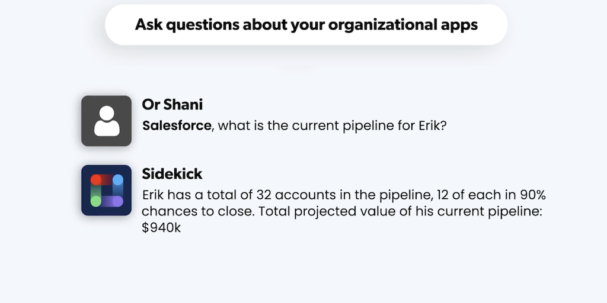Image resolution: width=607 pixels, height=303 pixels.
Task: Click the 'Ask questions about your organizational apps' banner
Action: click(x=306, y=25)
